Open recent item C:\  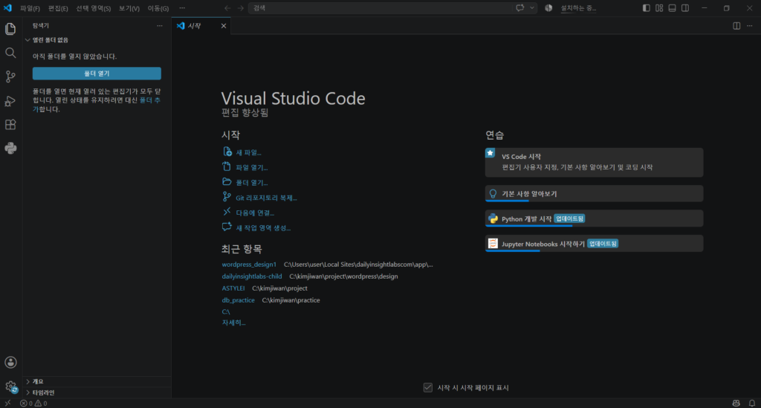pyautogui.click(x=226, y=311)
